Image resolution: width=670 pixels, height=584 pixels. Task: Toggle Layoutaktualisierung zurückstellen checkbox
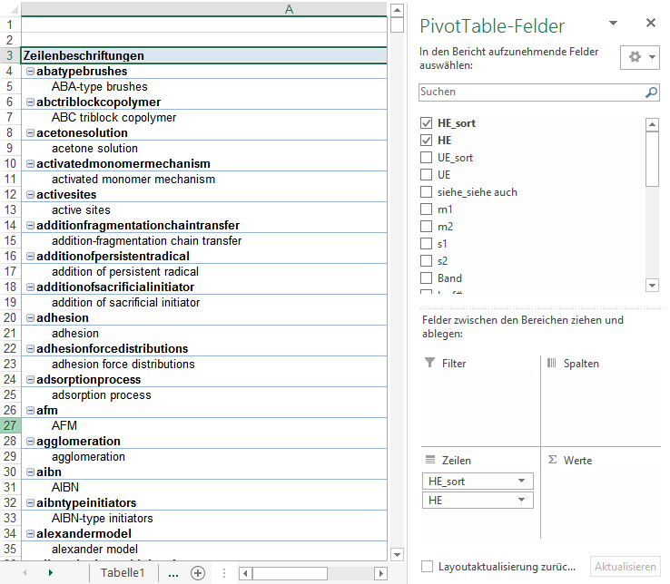point(427,567)
